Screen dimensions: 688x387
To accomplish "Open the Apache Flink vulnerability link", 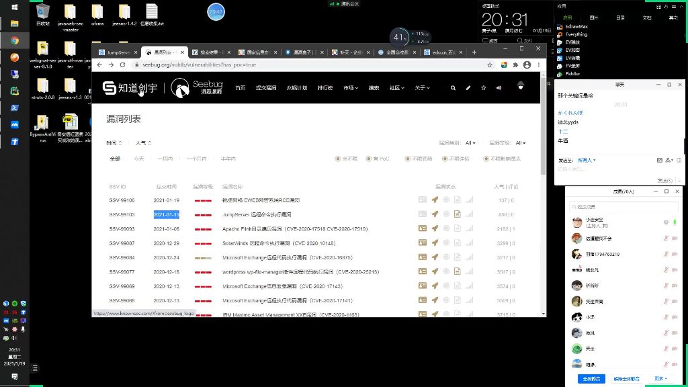I will click(x=295, y=229).
